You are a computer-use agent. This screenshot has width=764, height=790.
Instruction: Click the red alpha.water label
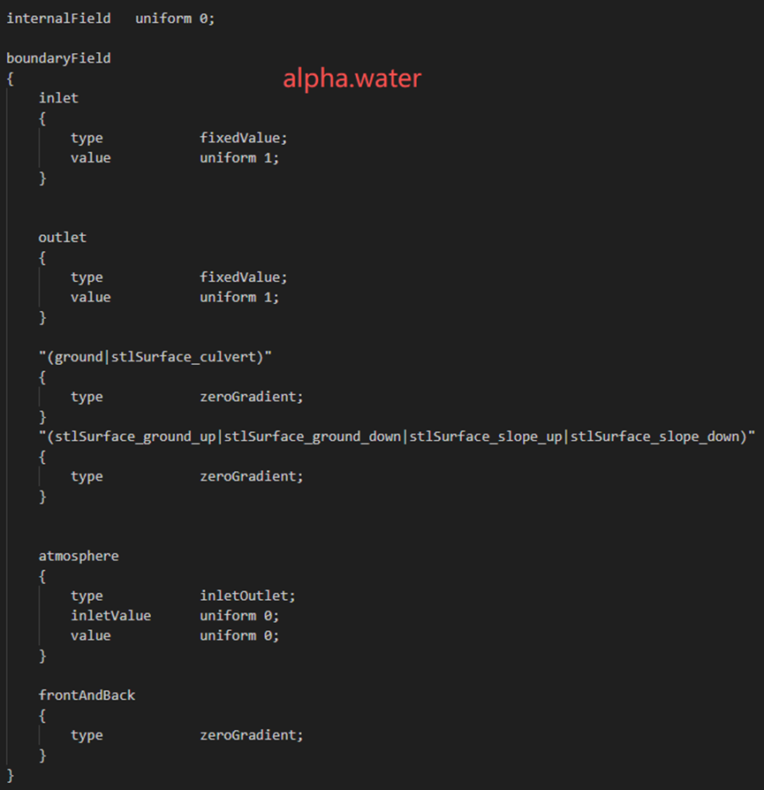tap(352, 79)
